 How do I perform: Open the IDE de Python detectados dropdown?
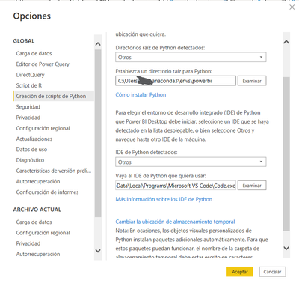(191, 162)
